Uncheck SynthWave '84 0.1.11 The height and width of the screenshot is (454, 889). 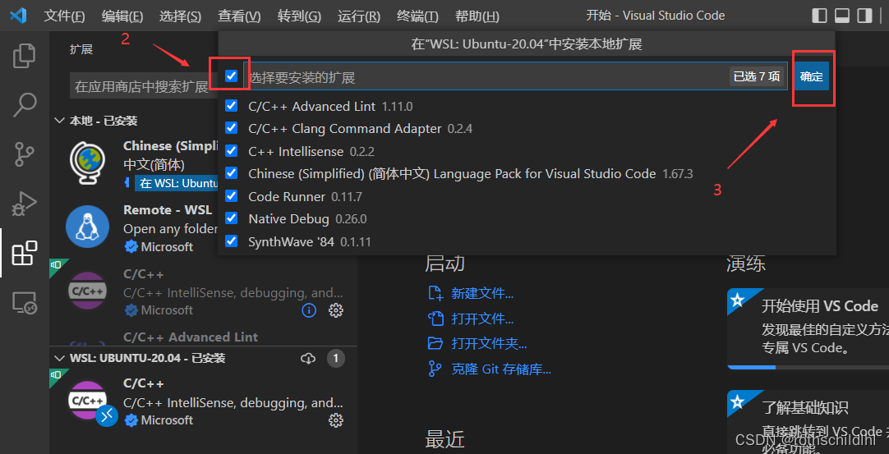(232, 241)
